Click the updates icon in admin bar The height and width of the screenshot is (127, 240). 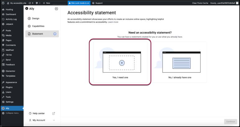30,3
